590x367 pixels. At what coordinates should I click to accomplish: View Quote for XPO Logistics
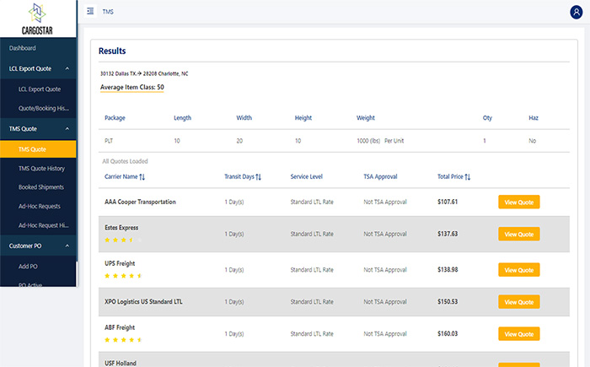519,302
